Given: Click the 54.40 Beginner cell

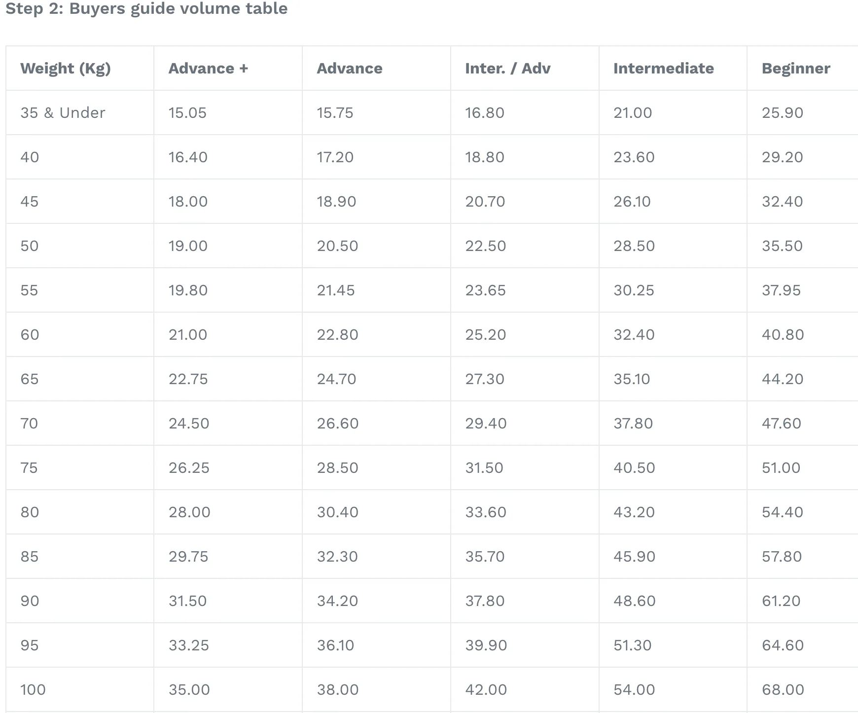Looking at the screenshot, I should [x=782, y=512].
